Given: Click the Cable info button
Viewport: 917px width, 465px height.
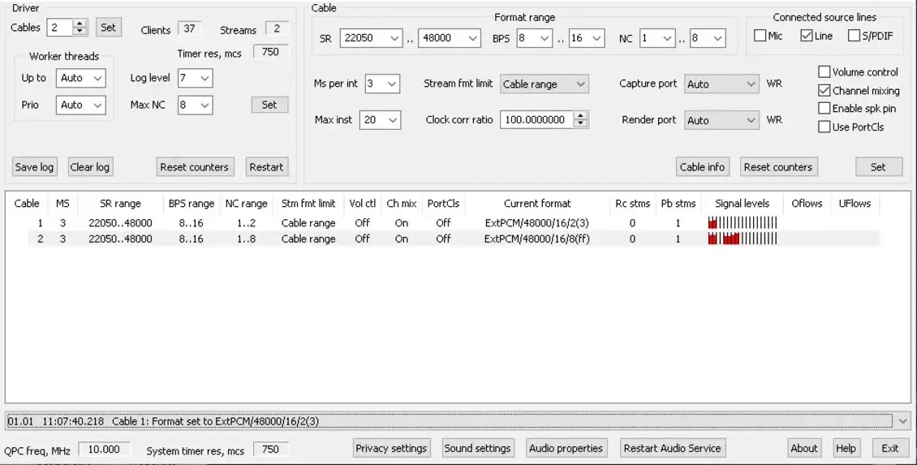Looking at the screenshot, I should [x=702, y=166].
